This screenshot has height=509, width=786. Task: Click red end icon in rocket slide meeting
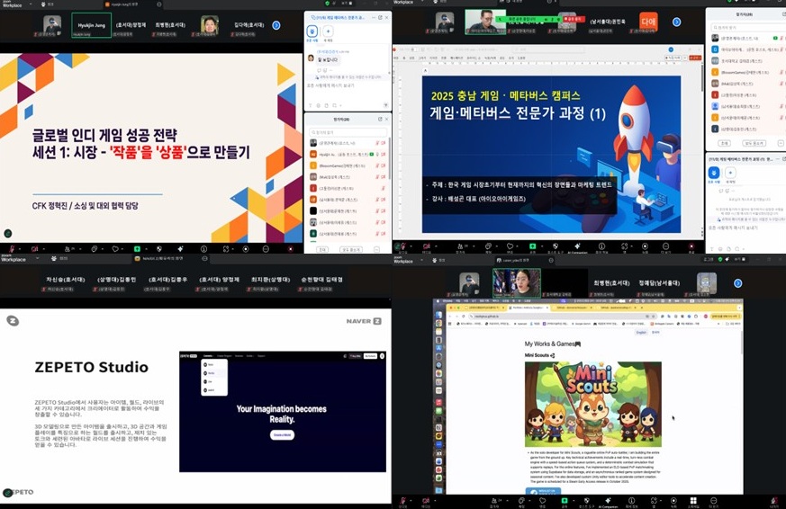coord(691,246)
